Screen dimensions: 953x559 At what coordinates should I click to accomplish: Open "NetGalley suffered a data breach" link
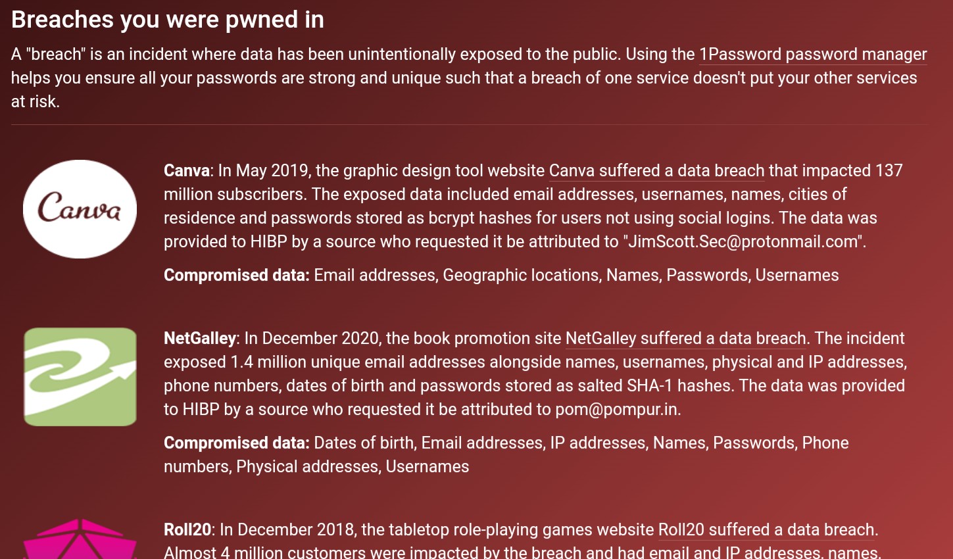(686, 338)
